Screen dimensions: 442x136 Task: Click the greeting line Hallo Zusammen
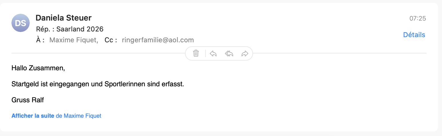(x=38, y=68)
